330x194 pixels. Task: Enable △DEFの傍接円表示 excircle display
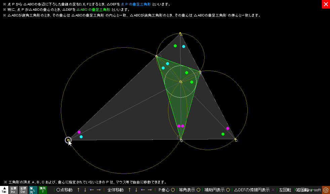tap(254, 190)
